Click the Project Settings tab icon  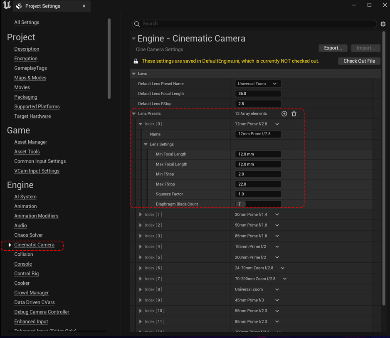19,6
